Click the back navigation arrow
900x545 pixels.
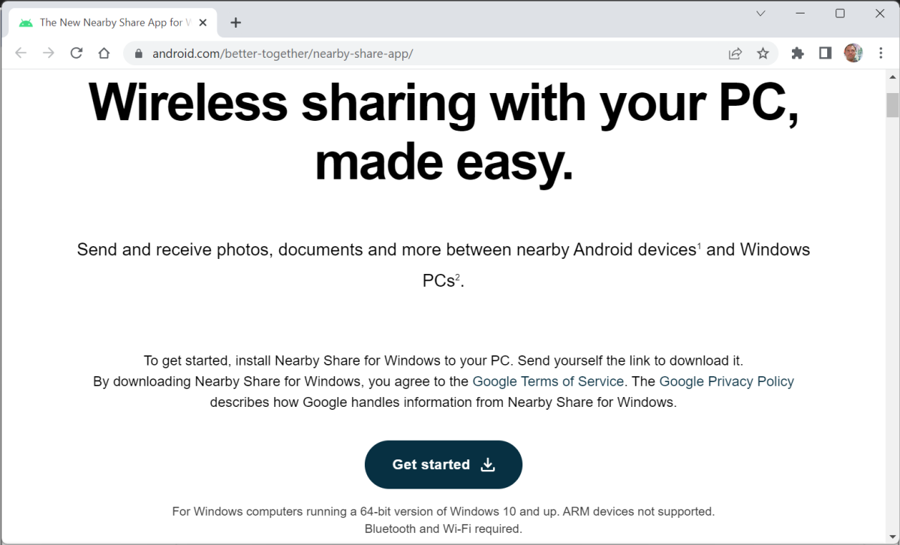coord(21,53)
